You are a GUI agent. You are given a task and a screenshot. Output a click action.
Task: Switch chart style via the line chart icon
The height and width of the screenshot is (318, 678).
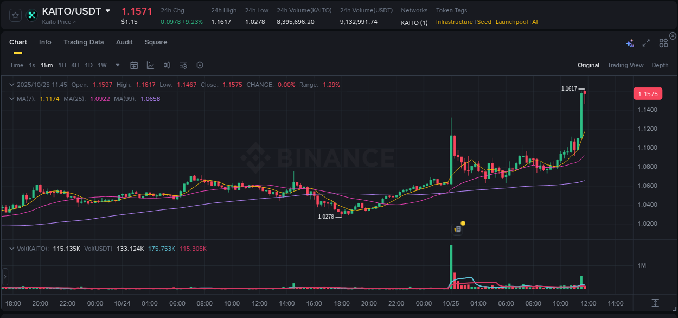point(150,65)
